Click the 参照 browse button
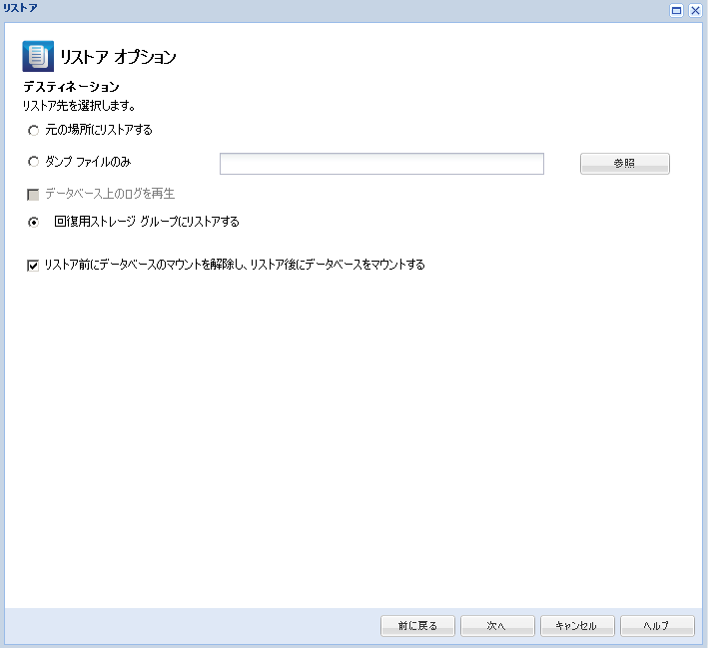The height and width of the screenshot is (648, 708). pyautogui.click(x=624, y=164)
